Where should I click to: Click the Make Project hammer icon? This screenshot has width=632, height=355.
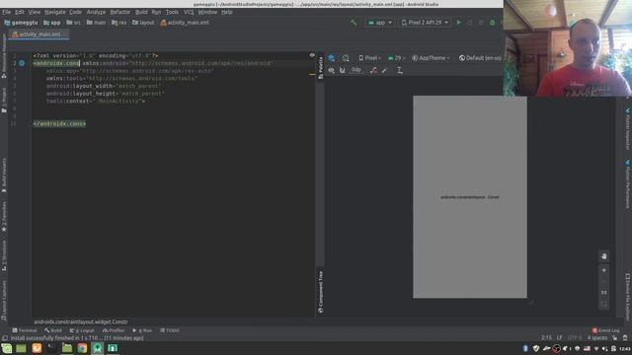tap(354, 23)
